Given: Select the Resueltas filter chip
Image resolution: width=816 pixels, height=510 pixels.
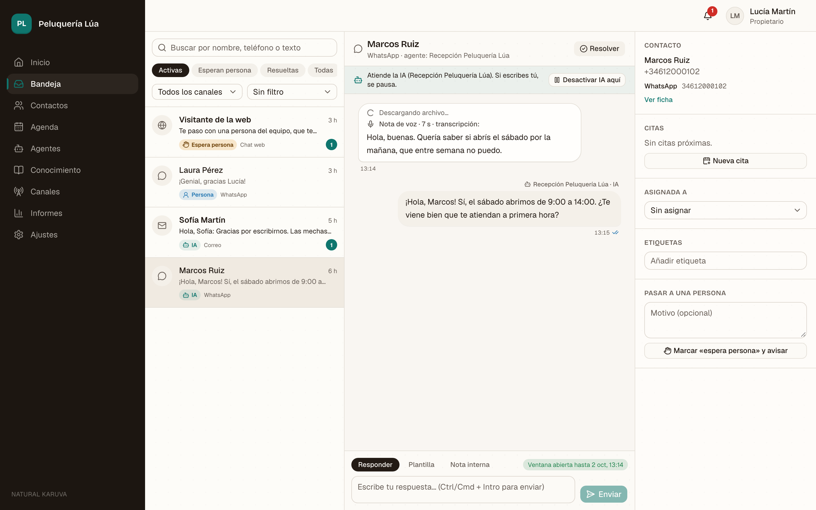Looking at the screenshot, I should click(282, 70).
